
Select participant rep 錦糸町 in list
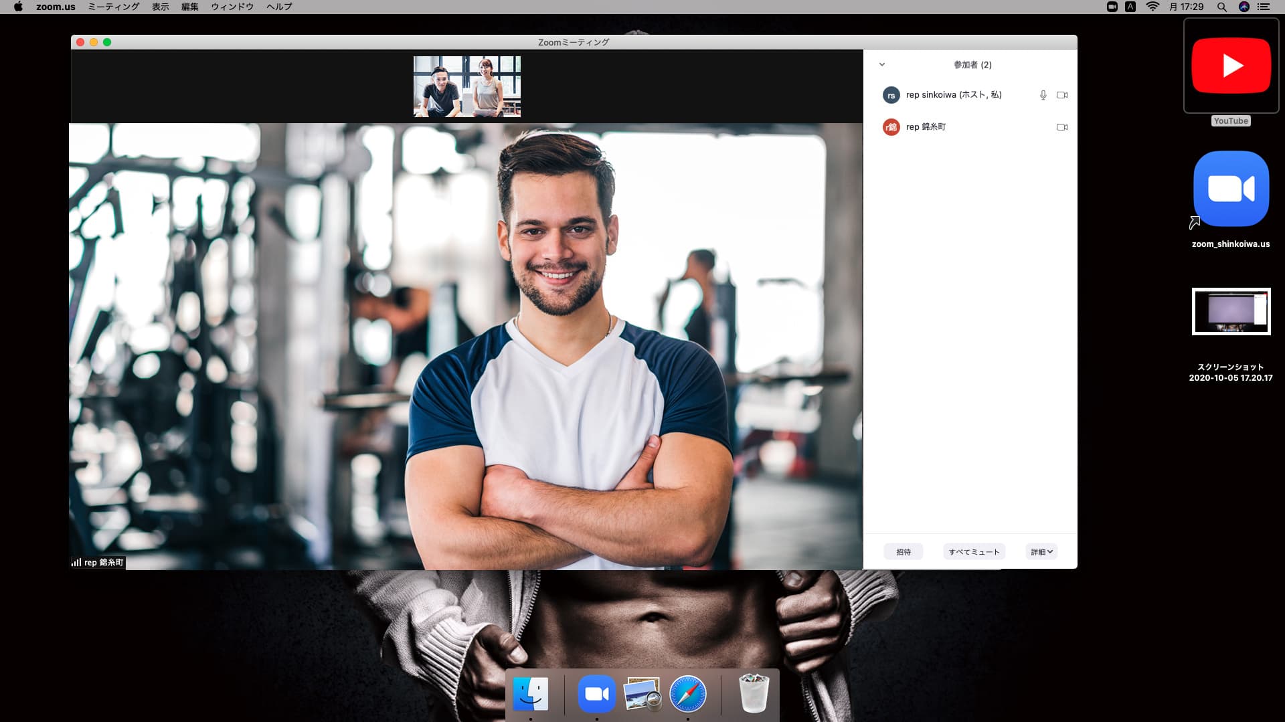970,126
